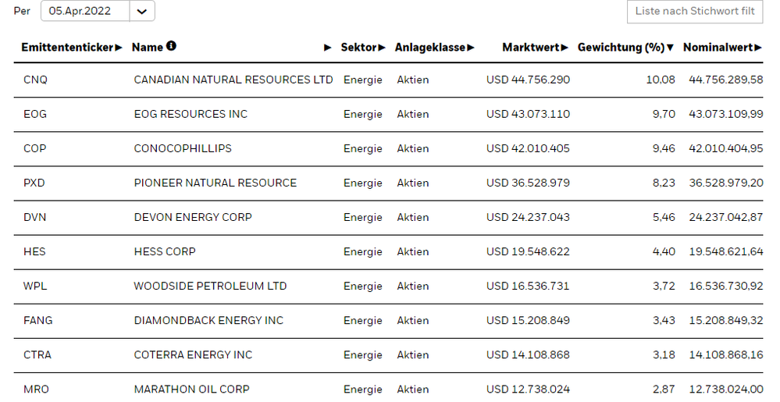
Task: Click EOG RESOURCES INC name
Action: 191,114
